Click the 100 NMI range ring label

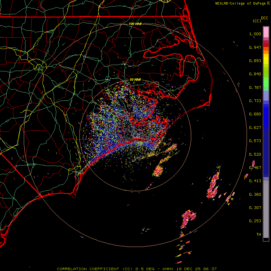135,24
